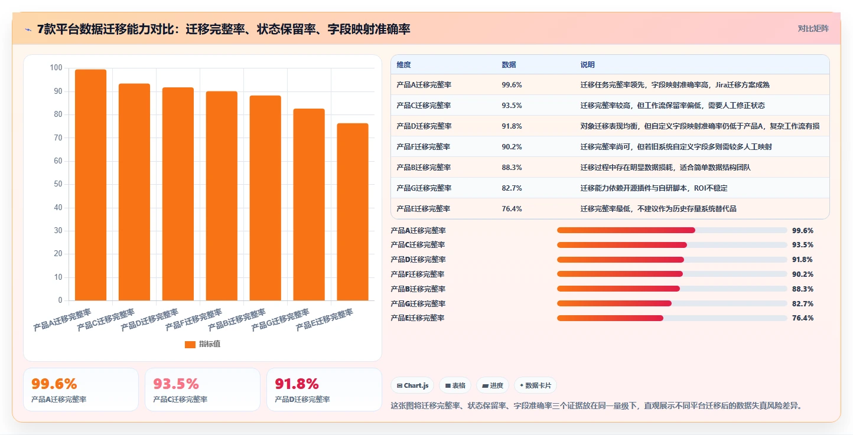
Task: Click the 数据卡片 tag
Action: pyautogui.click(x=535, y=385)
